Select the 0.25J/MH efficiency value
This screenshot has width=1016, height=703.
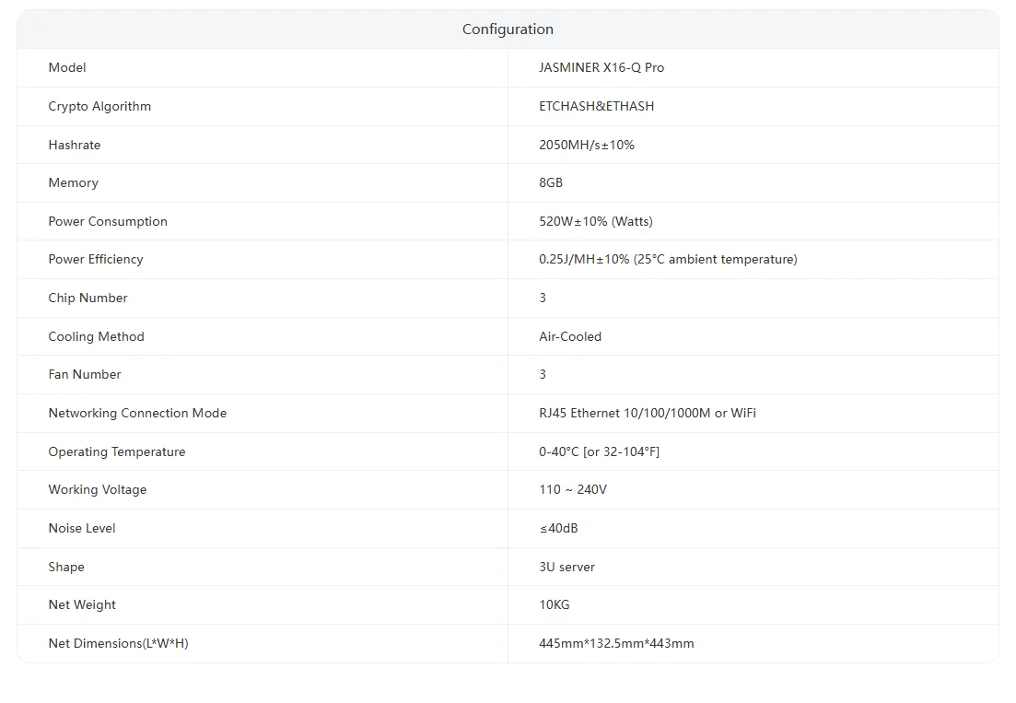667,259
